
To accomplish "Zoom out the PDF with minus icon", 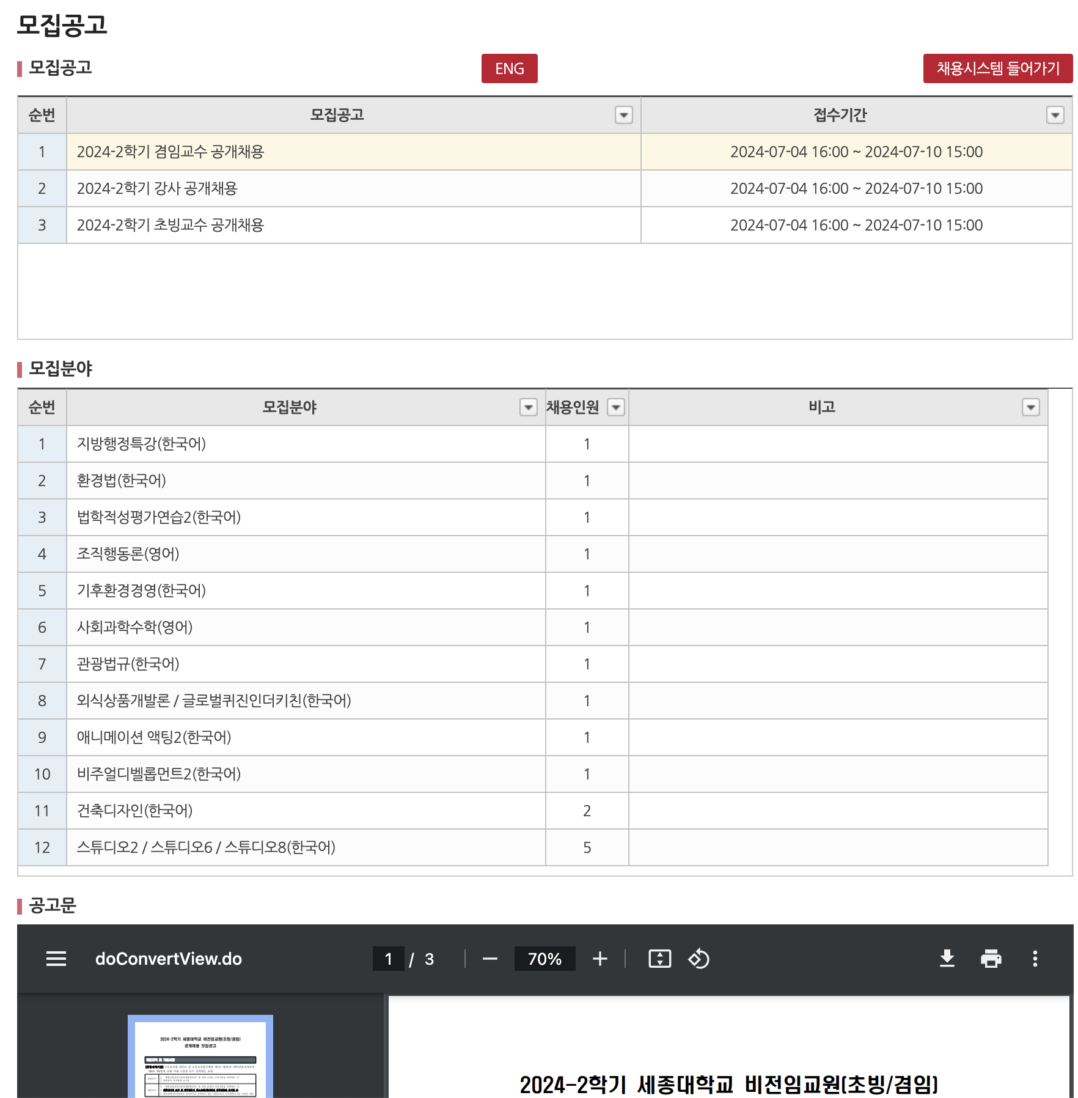I will (x=490, y=959).
